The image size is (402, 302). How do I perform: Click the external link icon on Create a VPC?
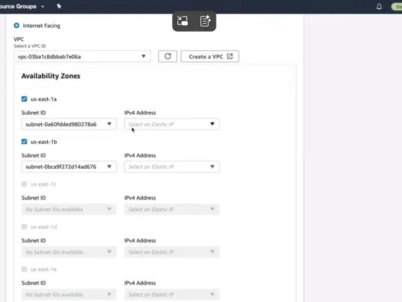click(x=230, y=56)
